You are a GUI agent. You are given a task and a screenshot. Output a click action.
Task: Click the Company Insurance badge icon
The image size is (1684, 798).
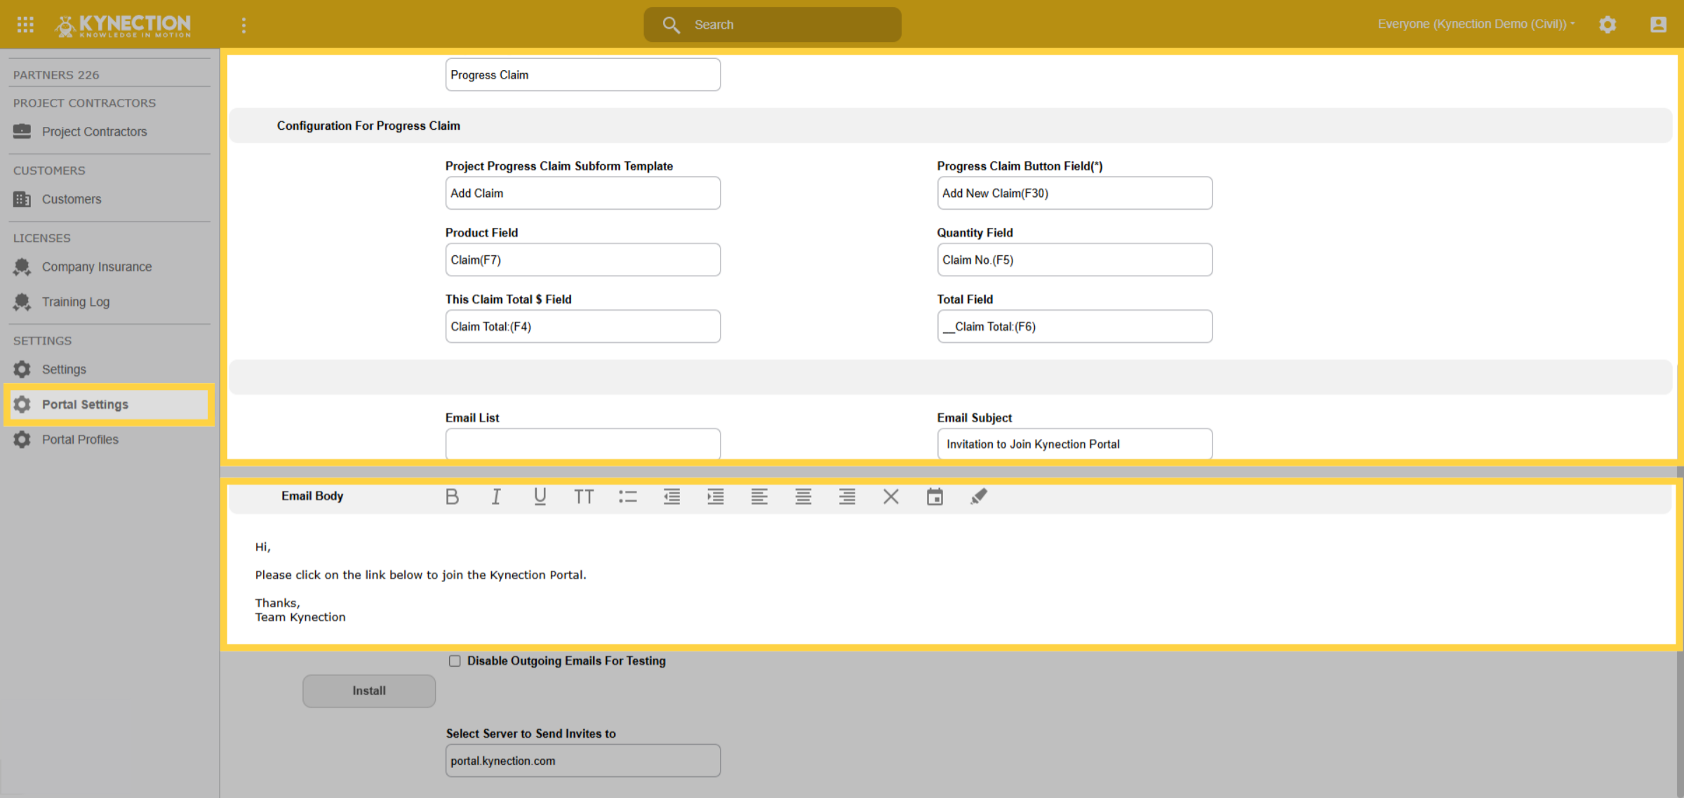[22, 266]
